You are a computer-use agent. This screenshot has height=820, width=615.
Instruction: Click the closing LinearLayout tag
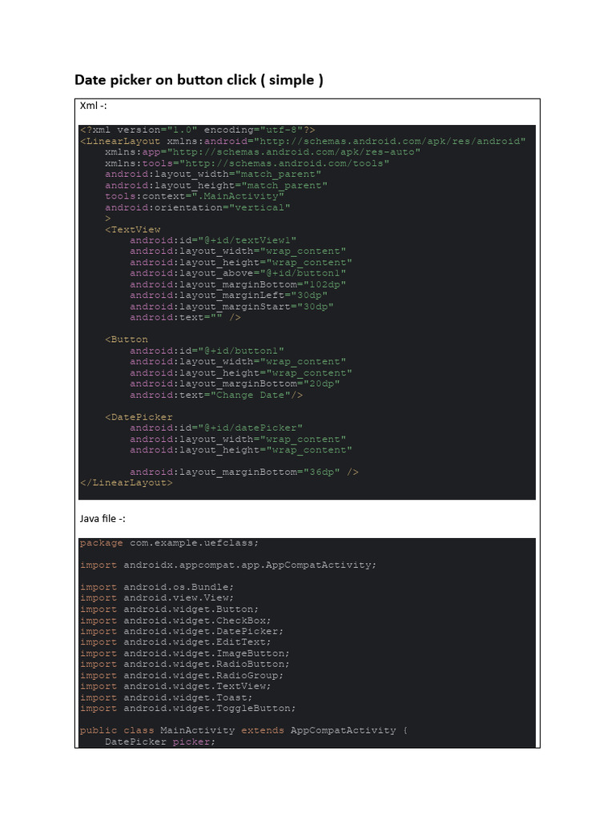126,483
